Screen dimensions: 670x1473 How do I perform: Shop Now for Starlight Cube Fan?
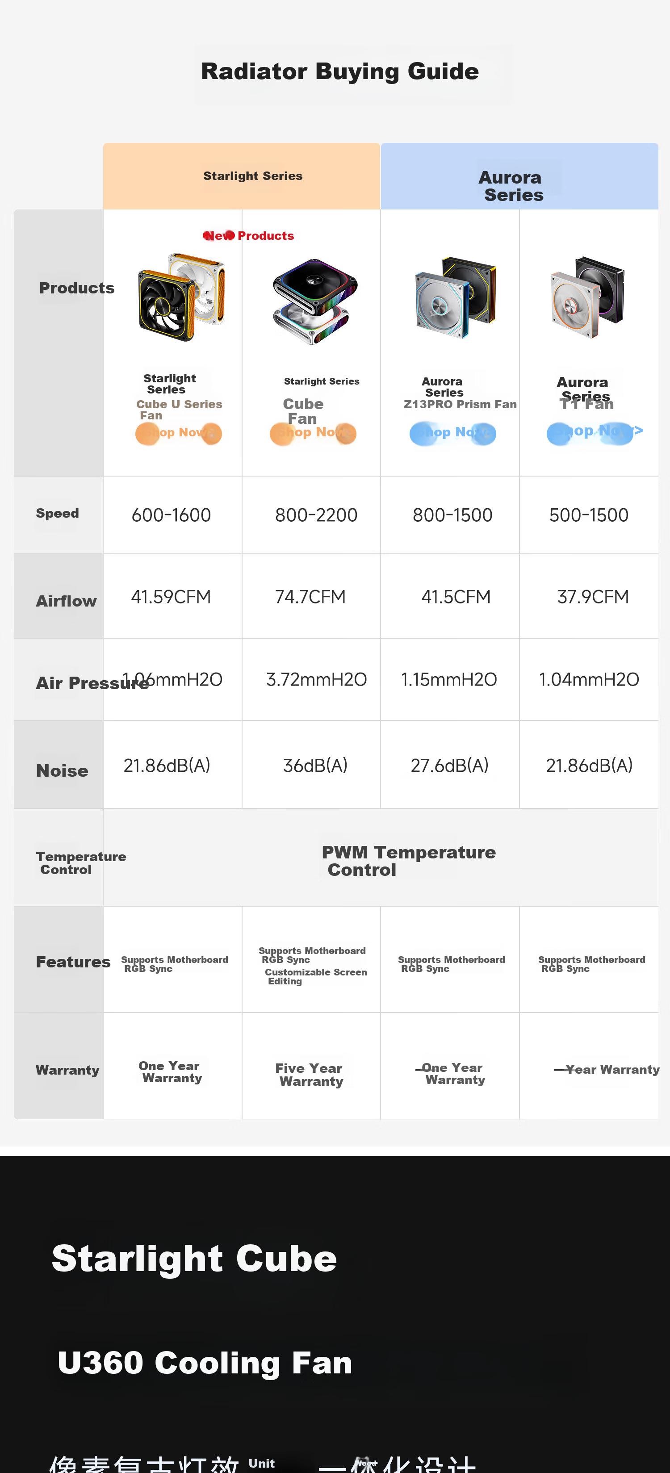tap(313, 433)
